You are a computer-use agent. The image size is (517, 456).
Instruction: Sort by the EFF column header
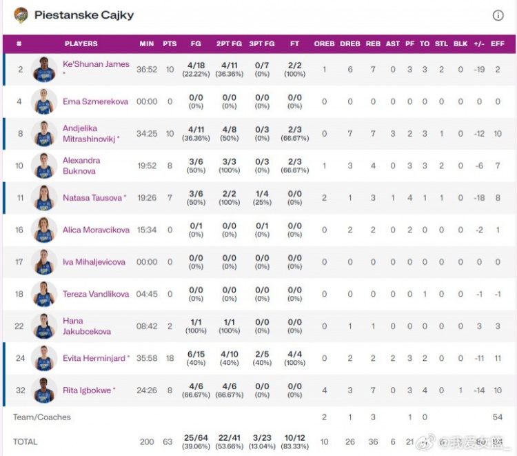point(497,43)
